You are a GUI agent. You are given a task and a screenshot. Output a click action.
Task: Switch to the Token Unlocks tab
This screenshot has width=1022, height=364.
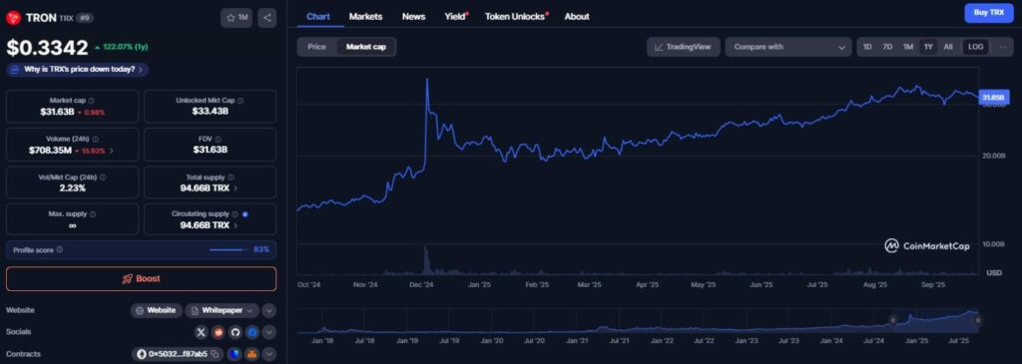pos(516,16)
